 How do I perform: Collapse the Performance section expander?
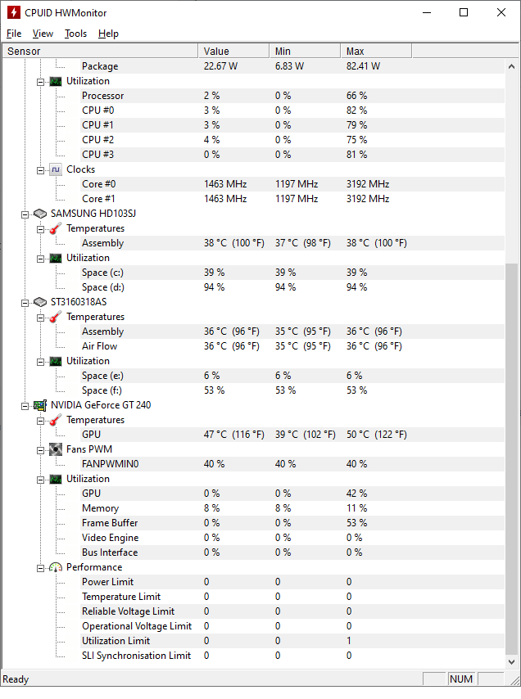[x=41, y=567]
